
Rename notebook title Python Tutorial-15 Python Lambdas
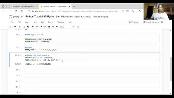[46, 17]
